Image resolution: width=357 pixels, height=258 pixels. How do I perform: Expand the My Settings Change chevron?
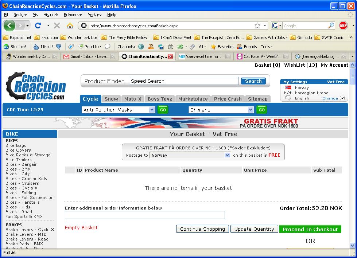click(x=342, y=98)
